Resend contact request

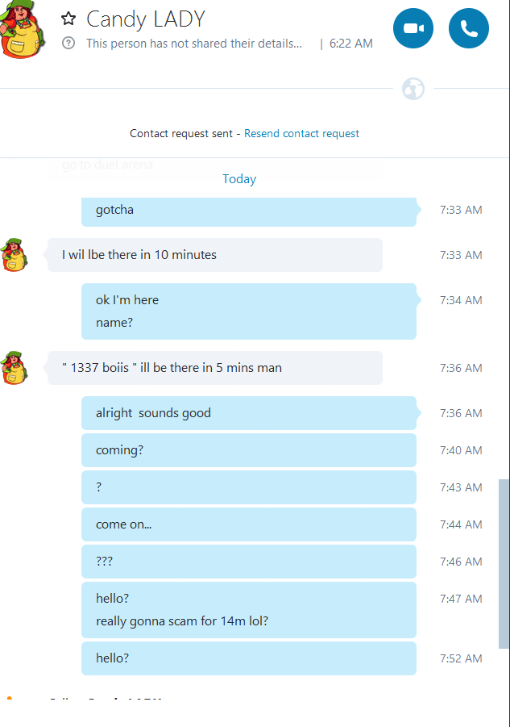click(x=301, y=133)
